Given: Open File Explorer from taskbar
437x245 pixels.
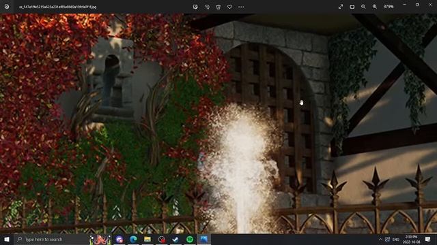Looking at the screenshot, I should pos(147,239).
